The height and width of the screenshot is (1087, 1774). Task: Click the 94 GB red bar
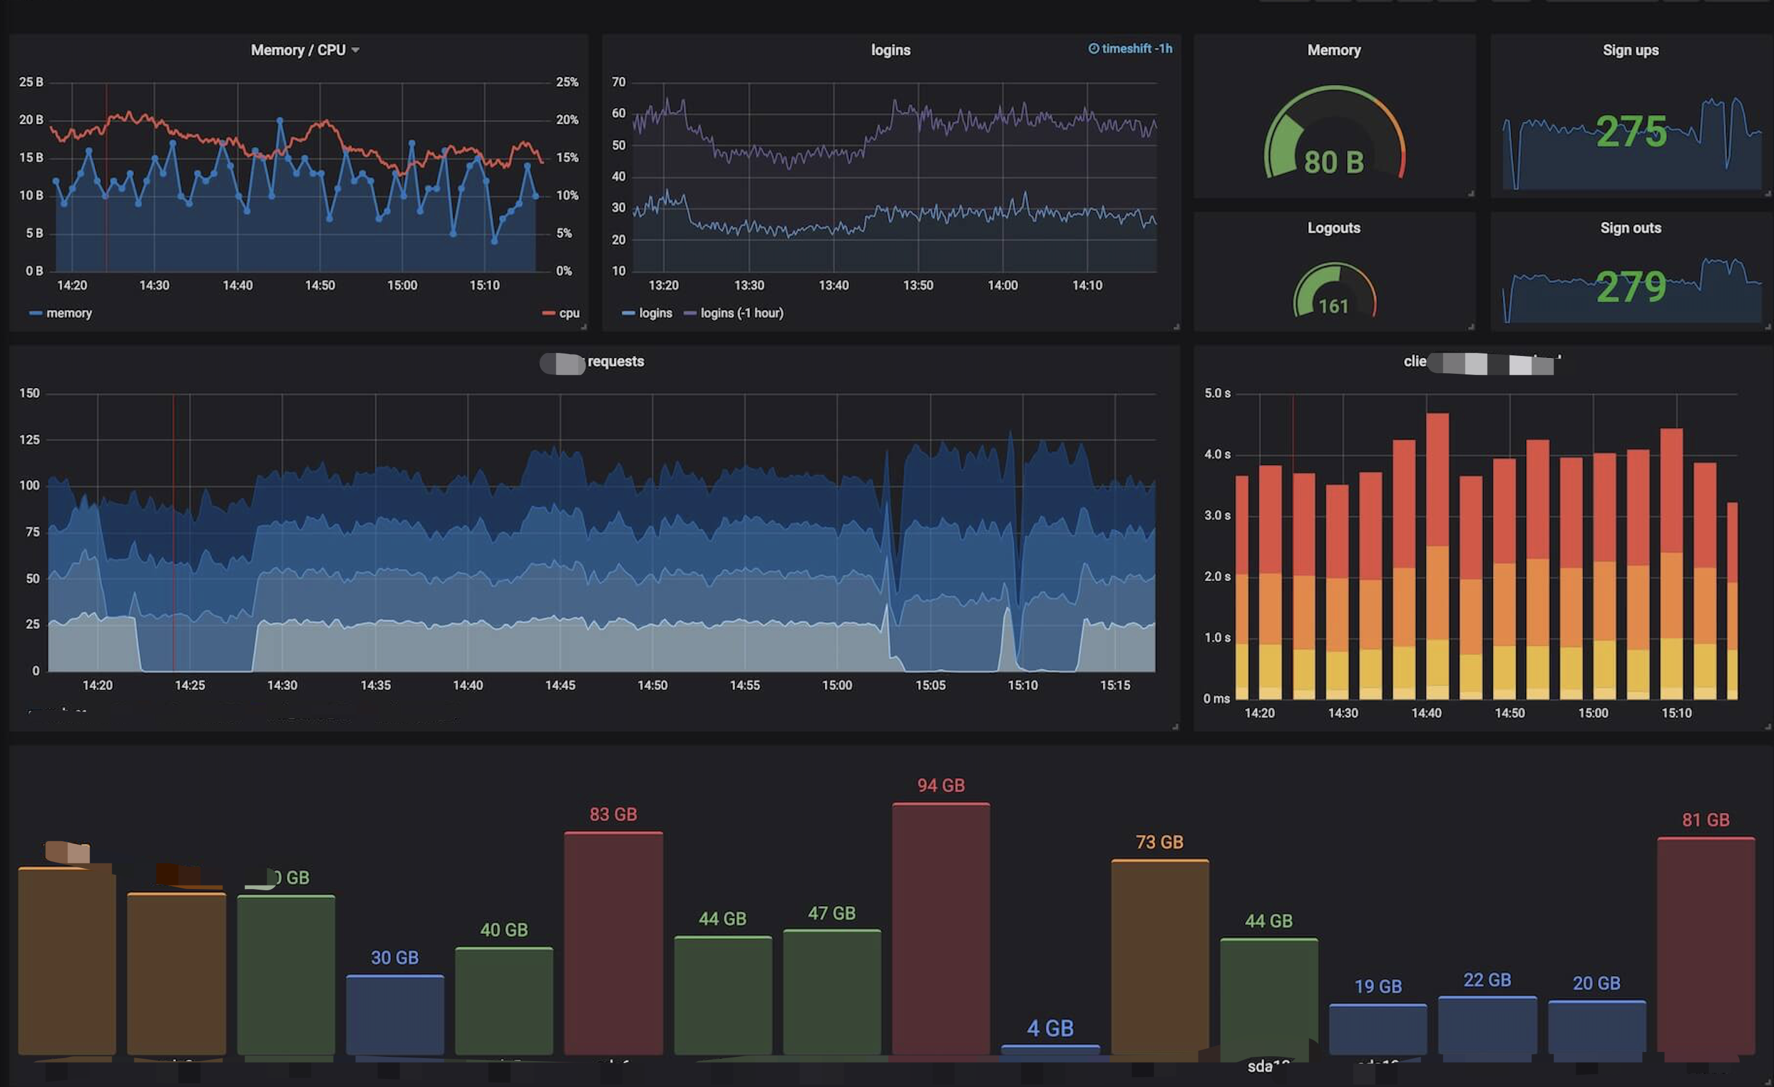(x=941, y=928)
